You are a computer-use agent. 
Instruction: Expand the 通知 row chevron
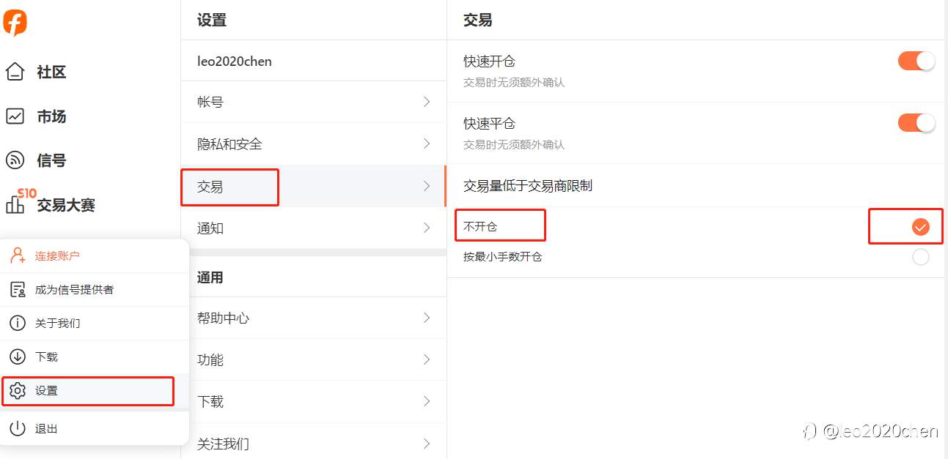[427, 228]
